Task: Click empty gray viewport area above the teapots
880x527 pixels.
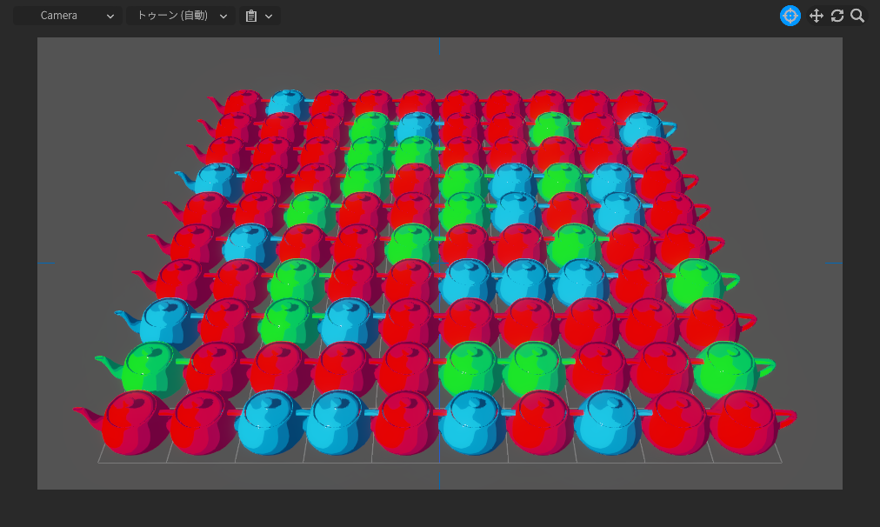Action: pos(435,61)
